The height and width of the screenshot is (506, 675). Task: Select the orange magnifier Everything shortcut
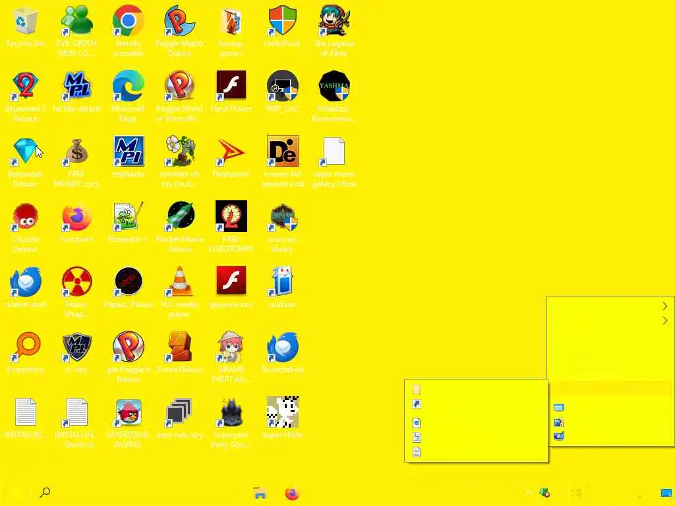click(25, 347)
